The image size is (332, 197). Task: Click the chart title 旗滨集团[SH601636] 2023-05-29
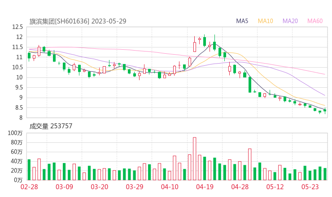point(78,21)
